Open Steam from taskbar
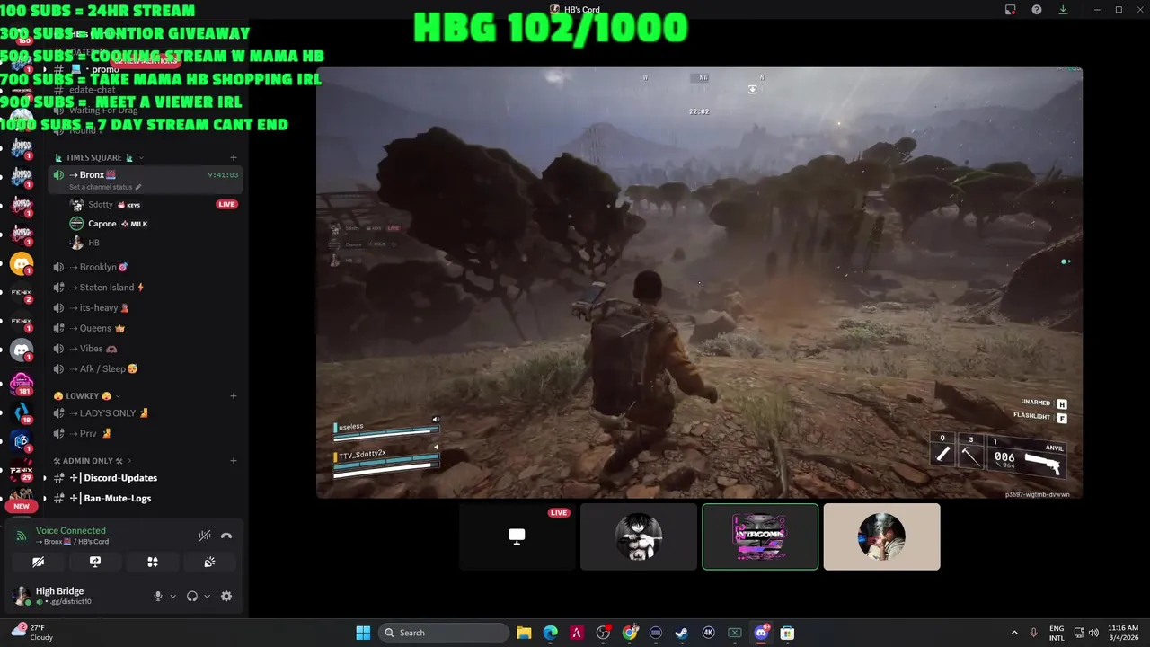This screenshot has height=647, width=1150. click(x=682, y=633)
